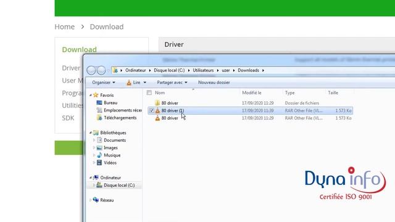Click the Driver link in webpage sidebar
Viewport: 395px width, 222px height.
pyautogui.click(x=71, y=68)
